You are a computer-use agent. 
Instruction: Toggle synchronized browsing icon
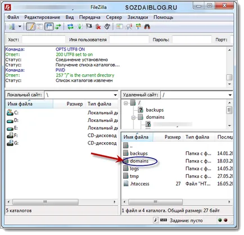[x=138, y=27]
